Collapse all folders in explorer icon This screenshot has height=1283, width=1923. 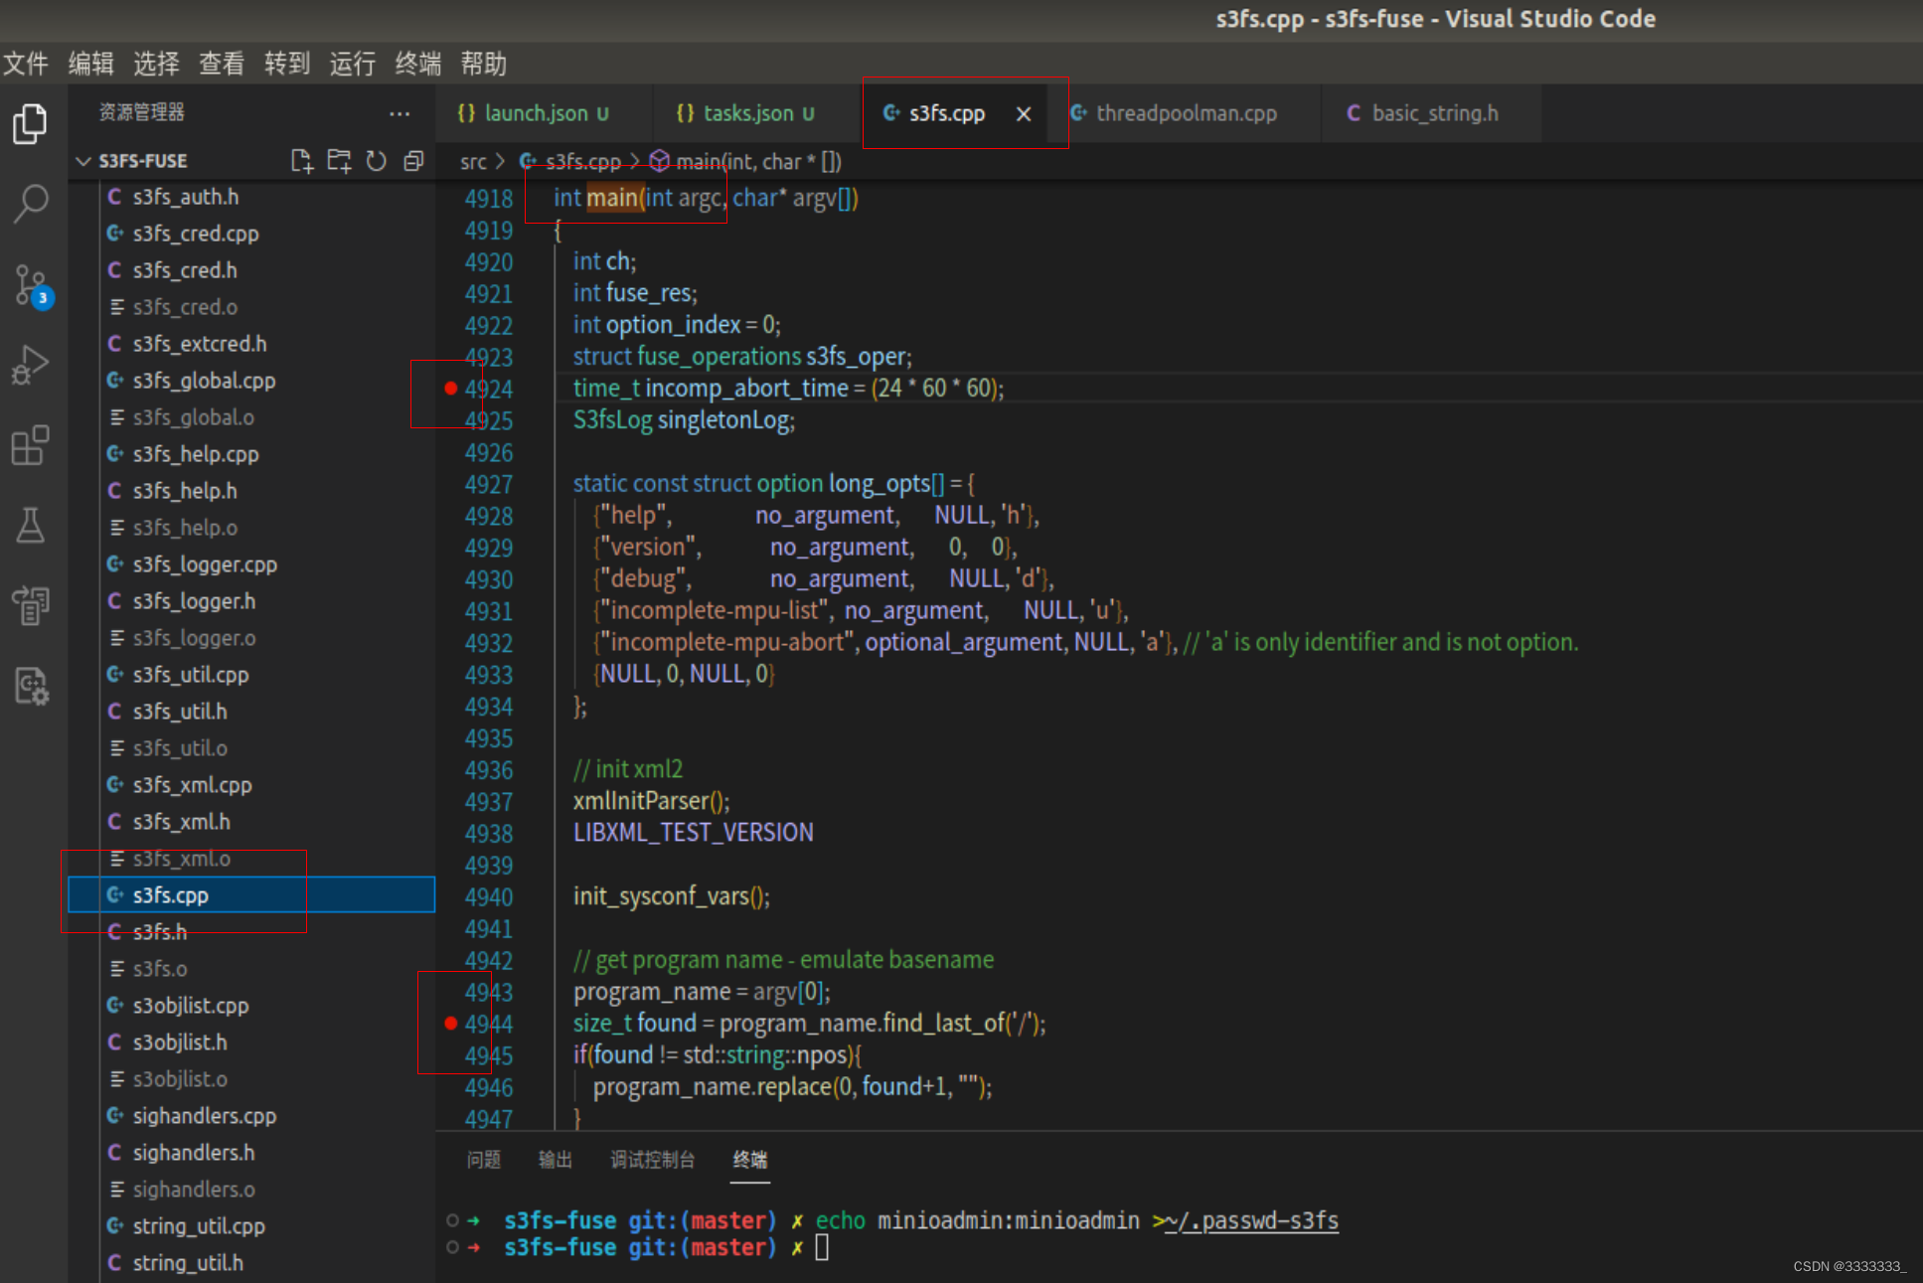tap(413, 161)
